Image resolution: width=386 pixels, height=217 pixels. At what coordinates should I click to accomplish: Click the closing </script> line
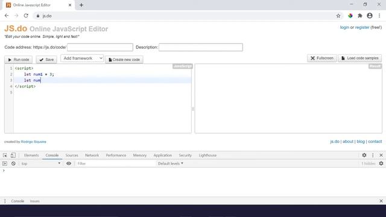click(25, 86)
